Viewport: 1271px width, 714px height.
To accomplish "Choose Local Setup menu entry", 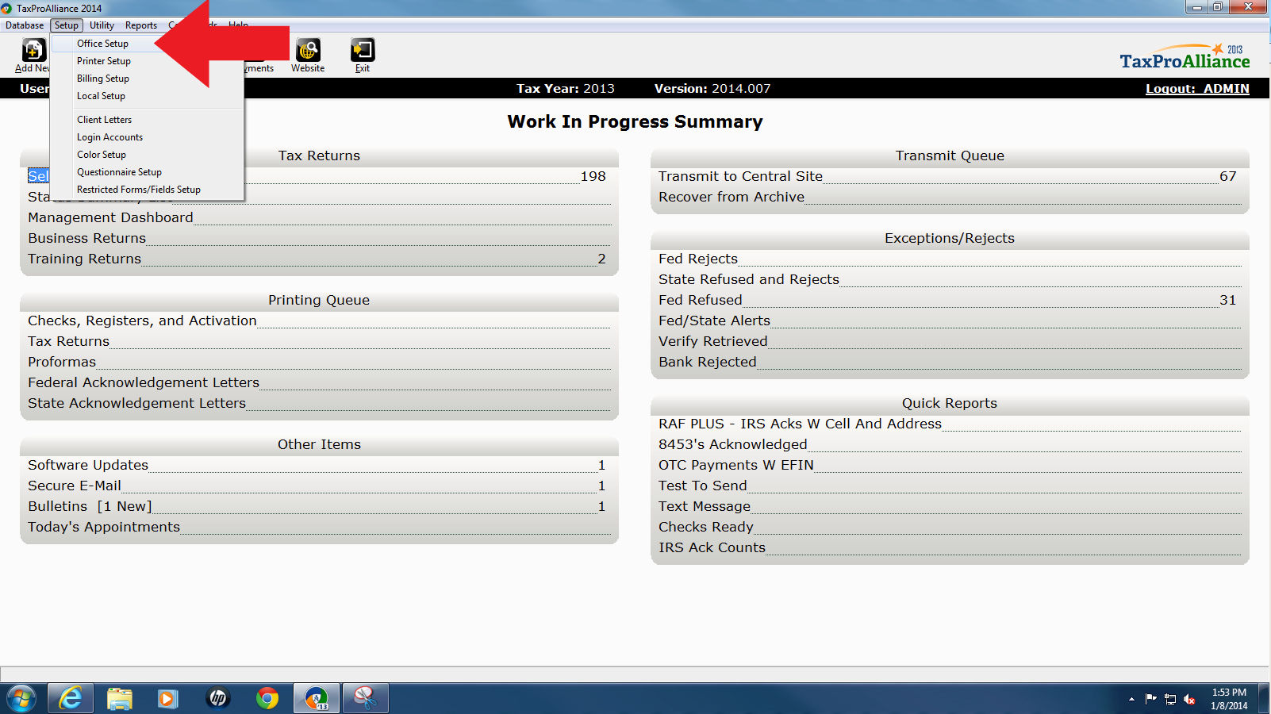I will (147, 96).
